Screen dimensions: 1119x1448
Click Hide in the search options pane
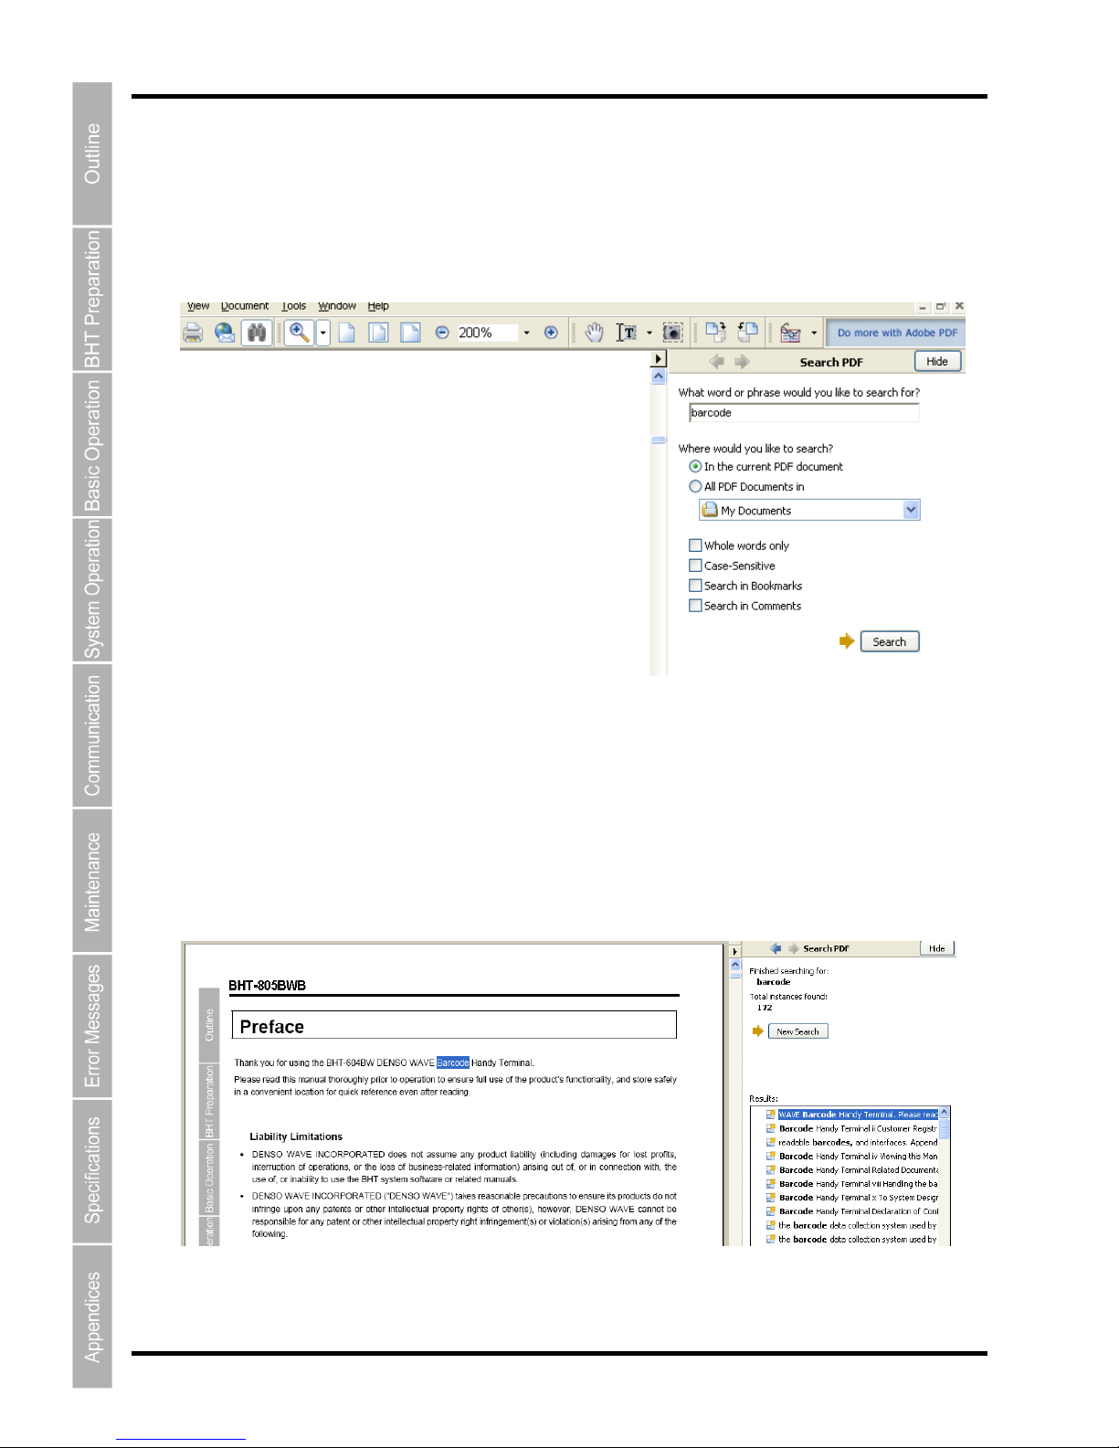pyautogui.click(x=937, y=362)
